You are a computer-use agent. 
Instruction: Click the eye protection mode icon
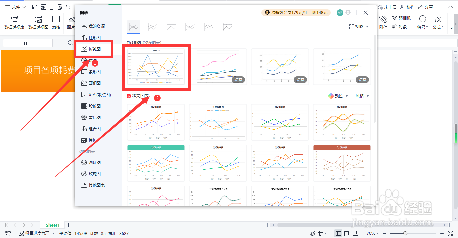coord(312,233)
